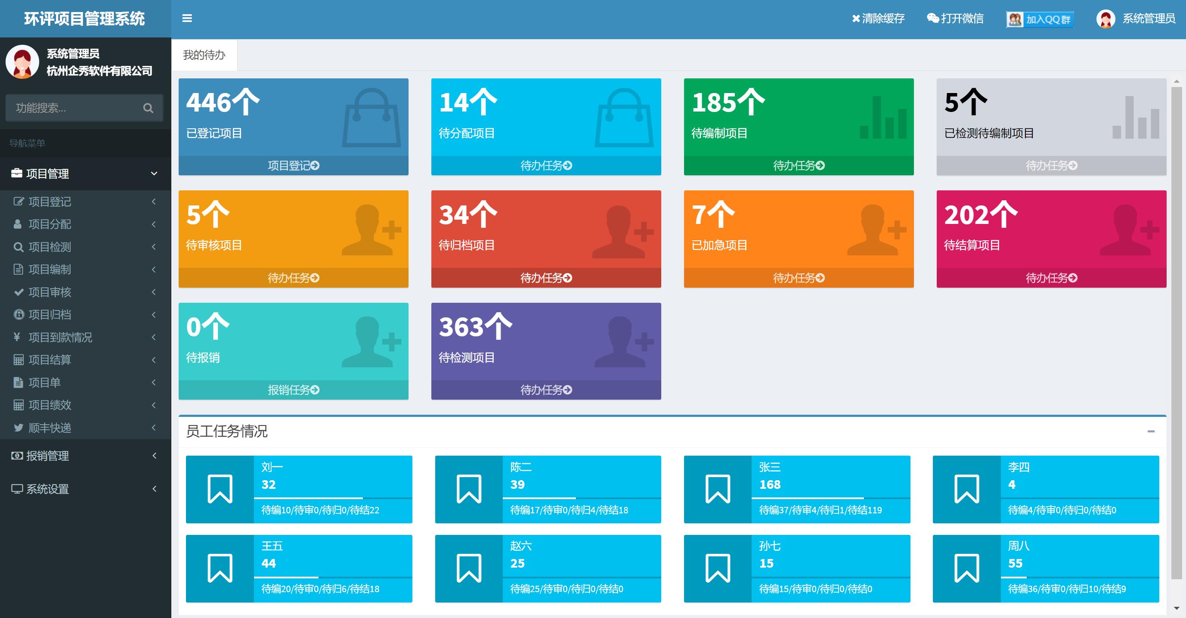
Task: Expand the 项目编制 submenu arrow
Action: (x=154, y=270)
